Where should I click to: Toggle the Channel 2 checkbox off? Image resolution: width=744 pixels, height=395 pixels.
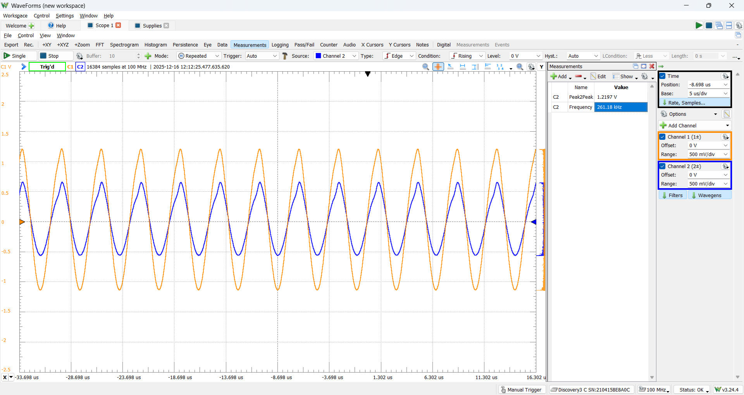click(x=663, y=167)
